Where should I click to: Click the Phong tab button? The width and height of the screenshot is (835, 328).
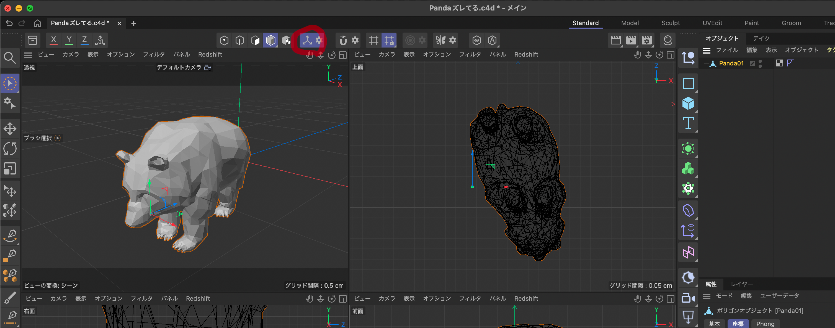(765, 324)
